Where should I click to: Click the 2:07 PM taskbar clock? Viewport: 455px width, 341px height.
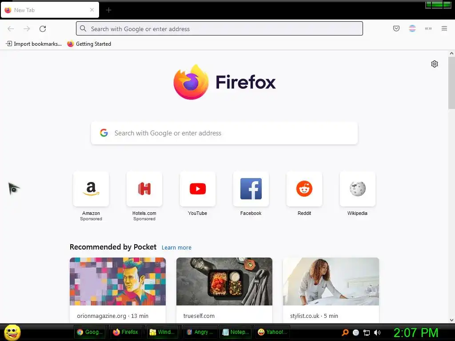tap(416, 333)
